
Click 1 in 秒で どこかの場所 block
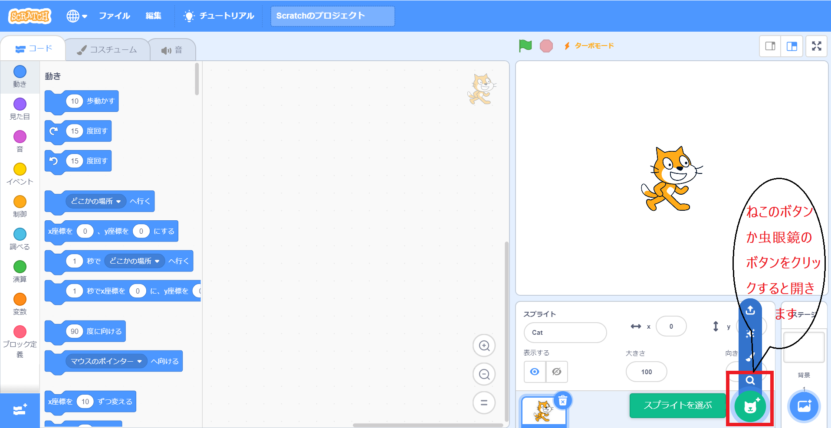(x=75, y=261)
